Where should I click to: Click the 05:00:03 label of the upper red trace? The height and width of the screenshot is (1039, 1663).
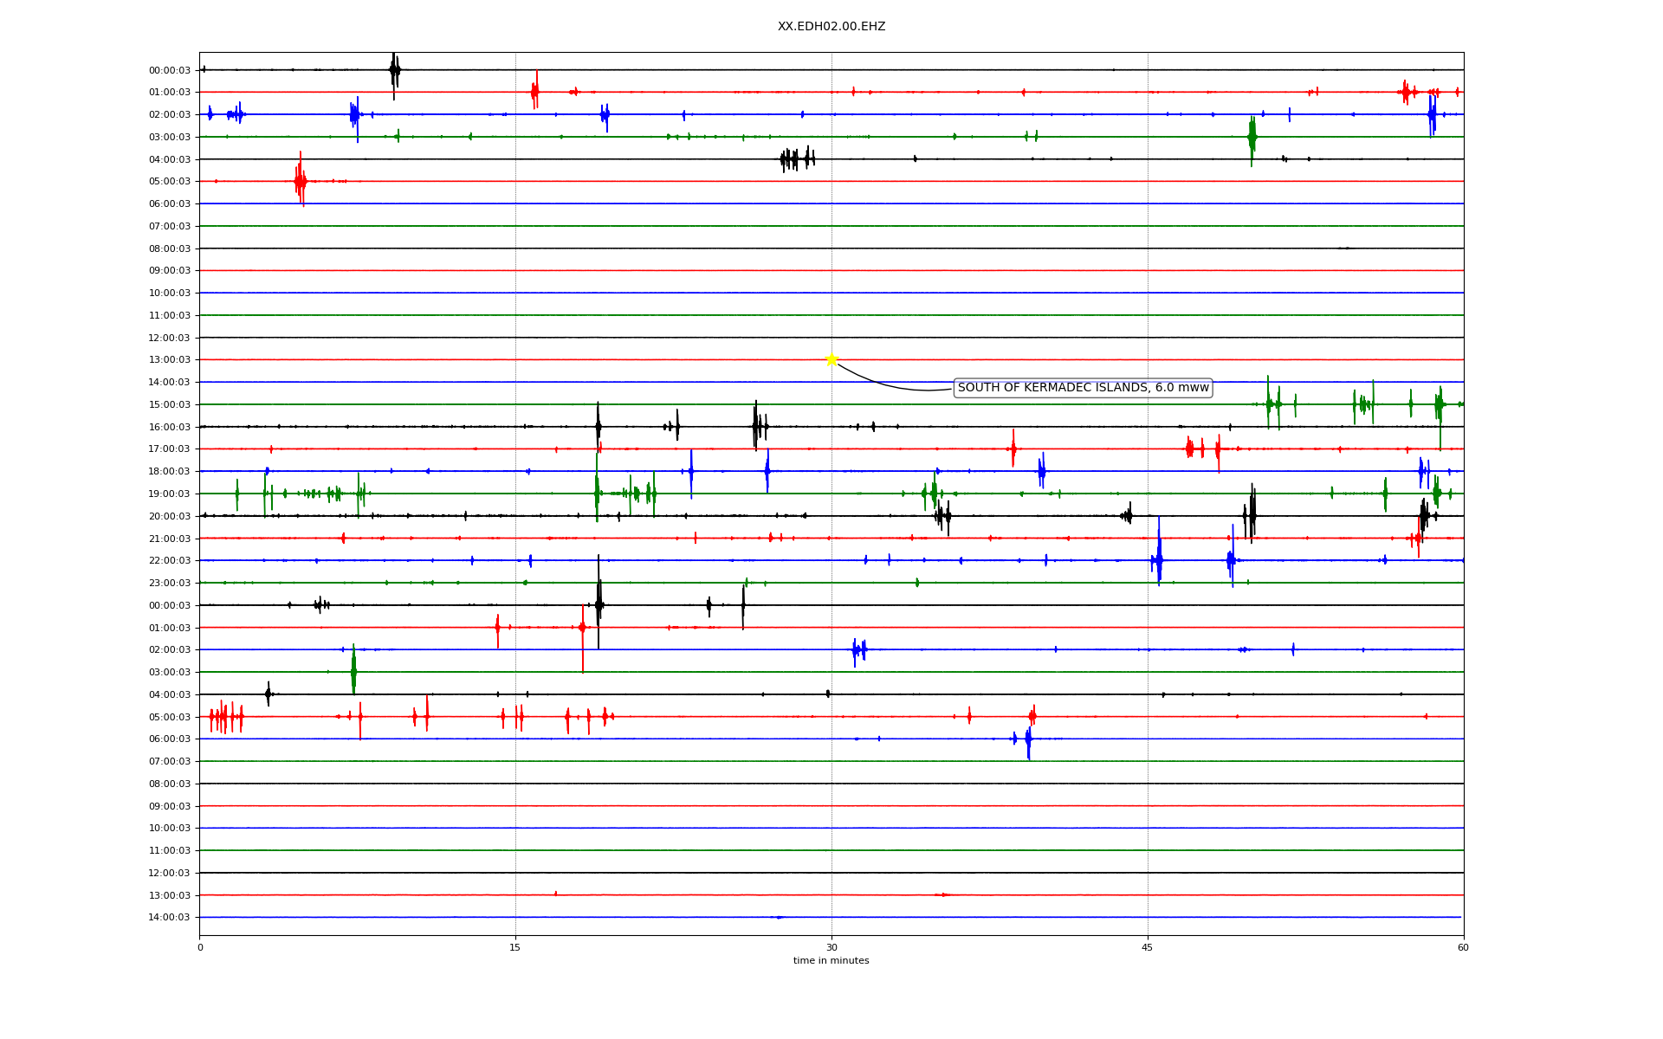[169, 182]
